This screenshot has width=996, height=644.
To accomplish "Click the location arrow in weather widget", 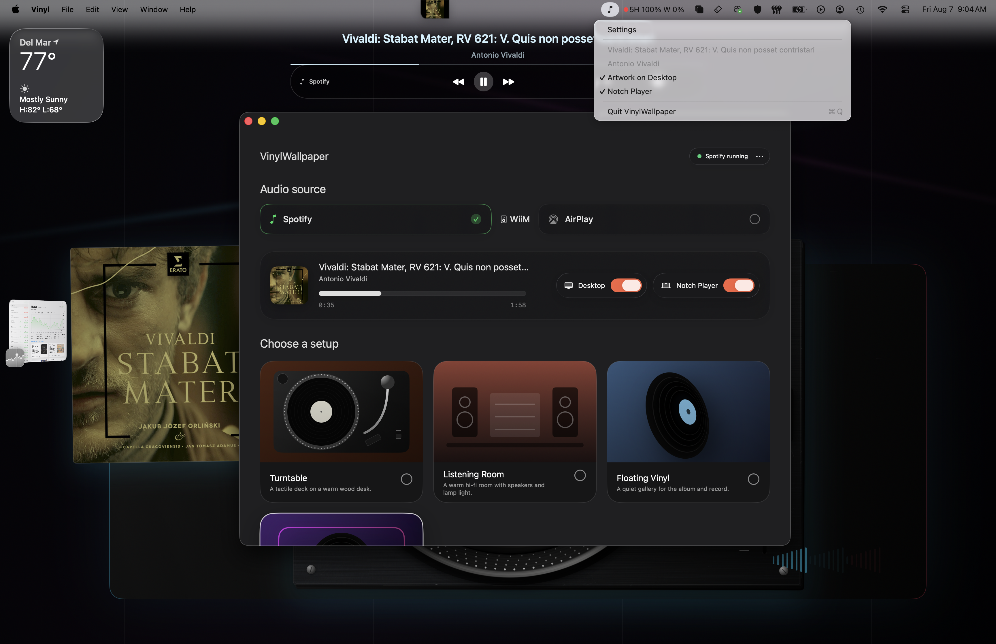I will coord(56,42).
